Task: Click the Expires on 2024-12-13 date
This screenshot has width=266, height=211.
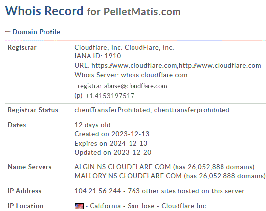Action: click(111, 143)
